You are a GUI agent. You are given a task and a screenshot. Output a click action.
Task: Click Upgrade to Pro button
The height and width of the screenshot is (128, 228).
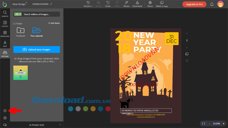194,4
